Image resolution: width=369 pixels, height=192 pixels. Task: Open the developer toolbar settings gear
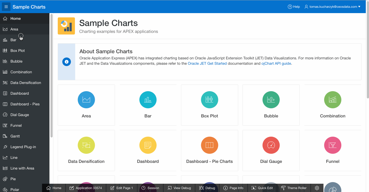click(317, 188)
